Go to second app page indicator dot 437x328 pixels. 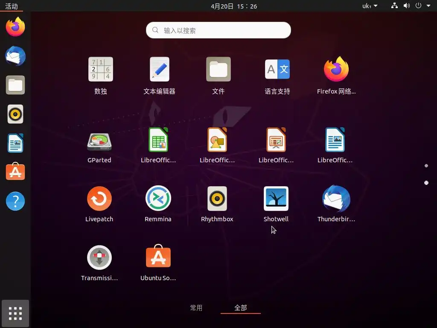click(426, 183)
